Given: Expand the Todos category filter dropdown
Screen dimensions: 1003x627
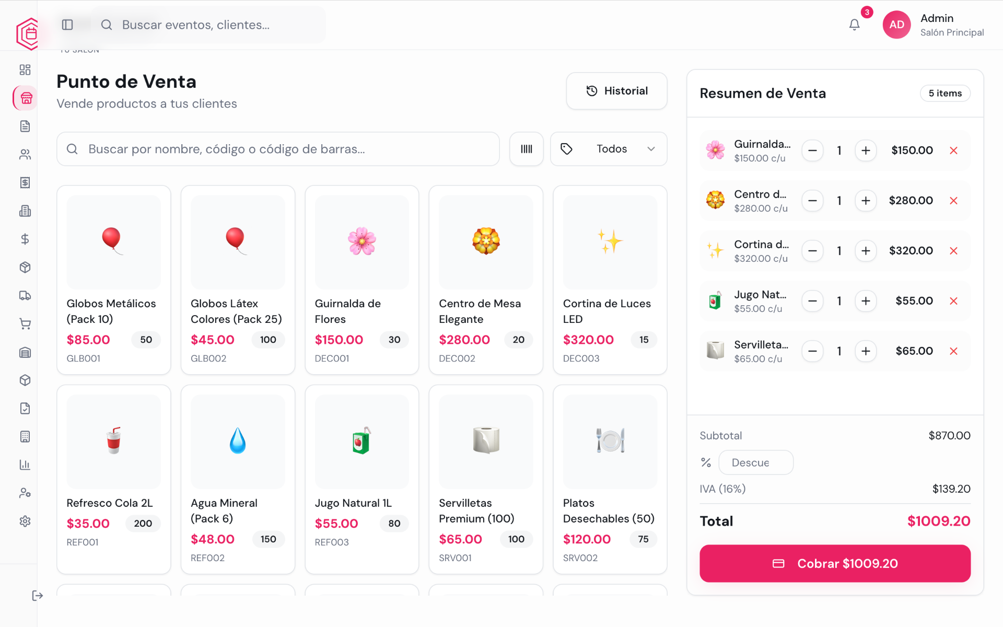Looking at the screenshot, I should tap(609, 149).
